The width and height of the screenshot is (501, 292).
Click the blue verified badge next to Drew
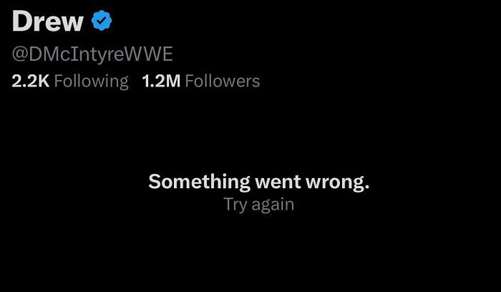pyautogui.click(x=102, y=22)
